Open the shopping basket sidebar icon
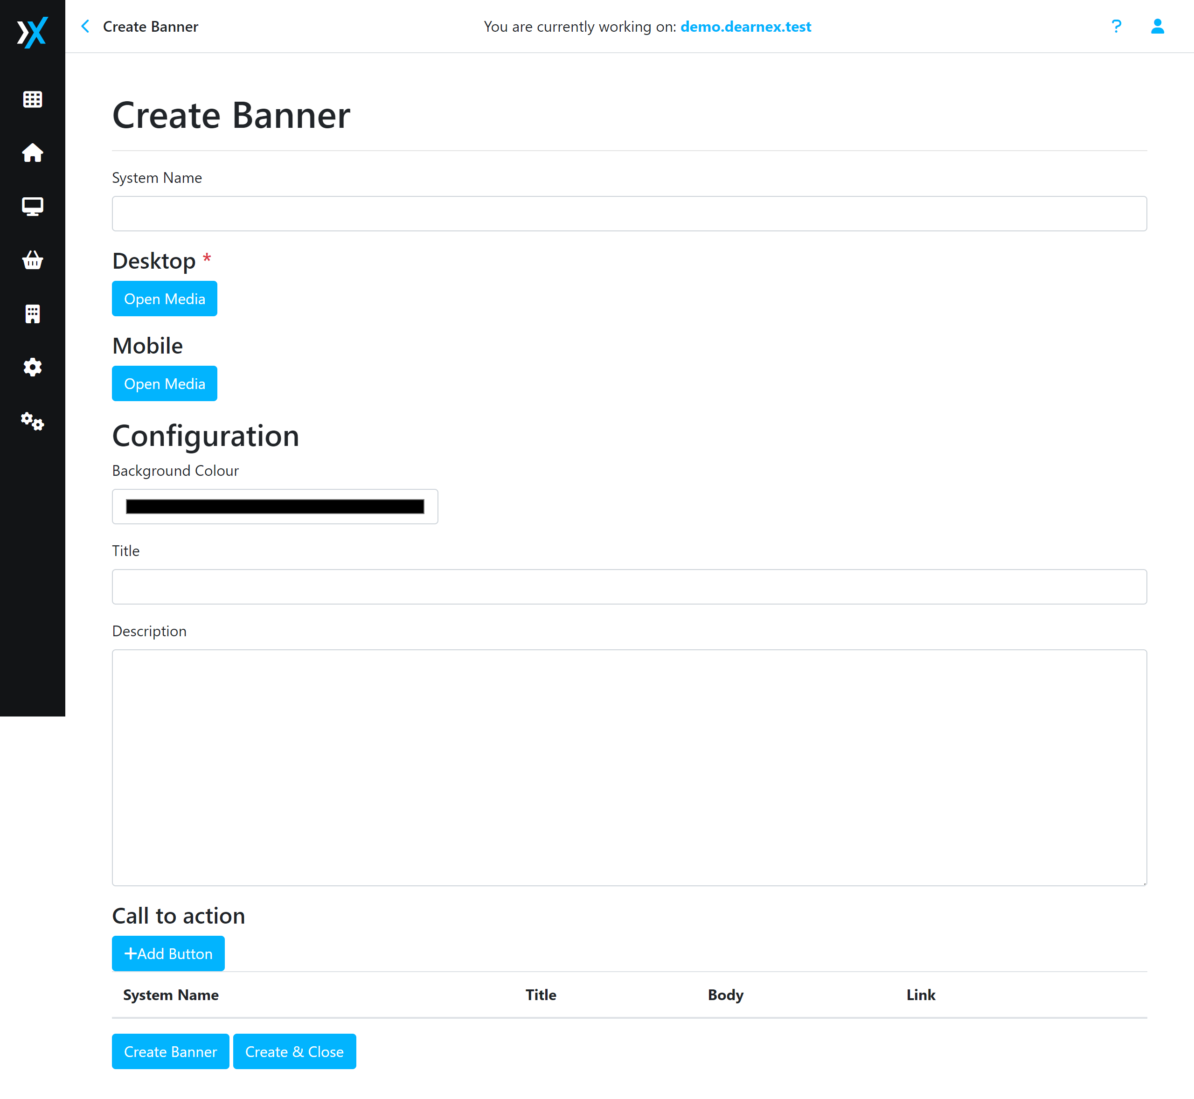 (x=32, y=260)
